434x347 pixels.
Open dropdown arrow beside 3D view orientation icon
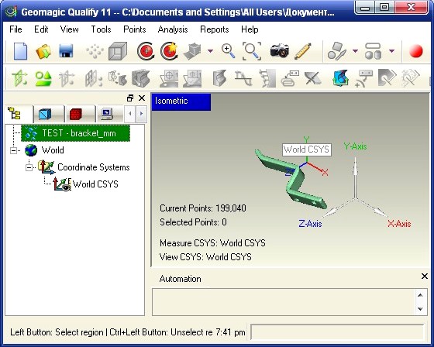210,51
